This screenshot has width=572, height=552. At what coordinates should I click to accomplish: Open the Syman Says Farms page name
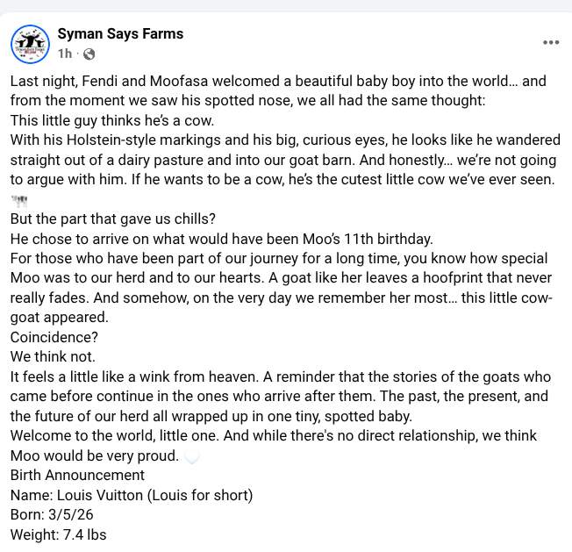pos(120,34)
